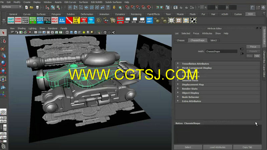Click the Hshd shelf button
The height and width of the screenshot is (150, 267).
142,20
